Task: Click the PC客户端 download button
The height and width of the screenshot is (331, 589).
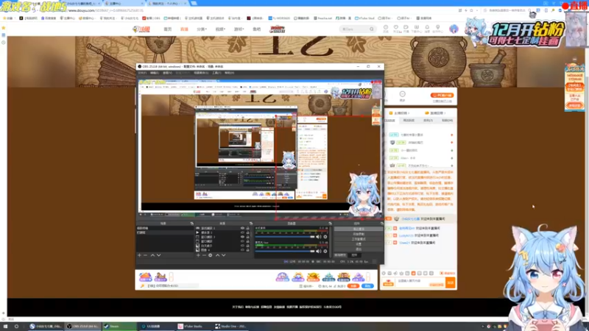Action: point(442,96)
